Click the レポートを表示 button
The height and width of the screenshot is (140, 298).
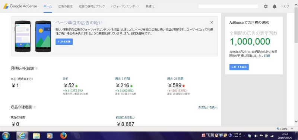[x=239, y=67]
